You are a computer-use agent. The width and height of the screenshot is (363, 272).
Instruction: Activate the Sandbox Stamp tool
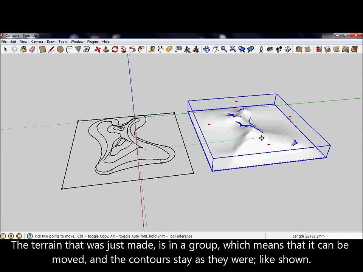click(x=327, y=49)
